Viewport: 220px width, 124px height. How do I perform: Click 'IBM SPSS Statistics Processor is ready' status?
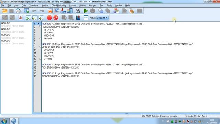(159, 116)
